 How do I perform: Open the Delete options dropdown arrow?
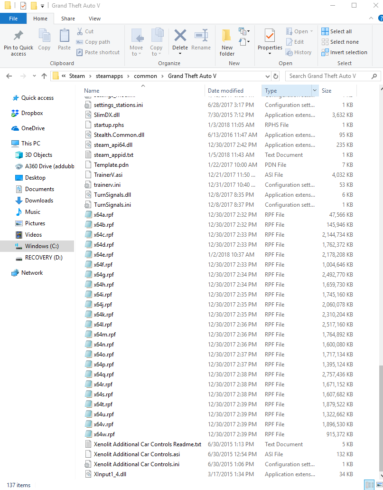[180, 54]
